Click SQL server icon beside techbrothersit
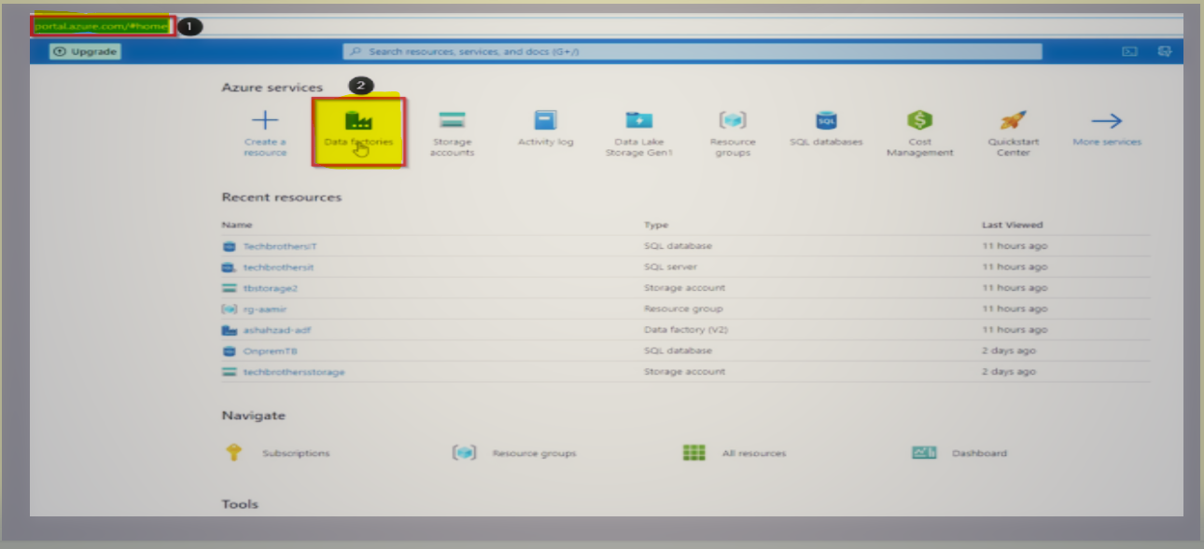Viewport: 1204px width, 549px height. [x=229, y=268]
